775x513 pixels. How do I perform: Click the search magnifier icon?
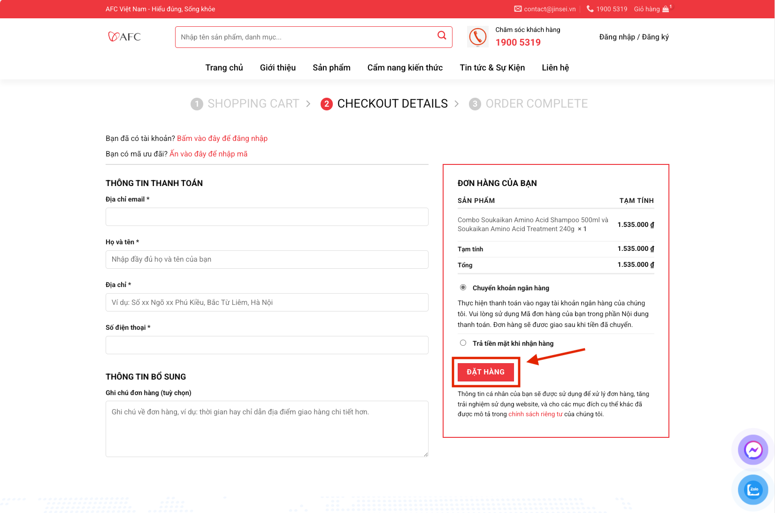(x=441, y=36)
